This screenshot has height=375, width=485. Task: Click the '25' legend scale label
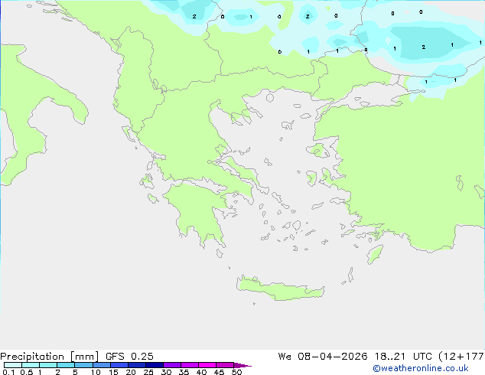click(148, 372)
